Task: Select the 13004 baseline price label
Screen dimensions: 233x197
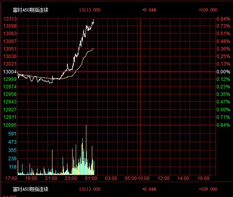Action: (10, 72)
